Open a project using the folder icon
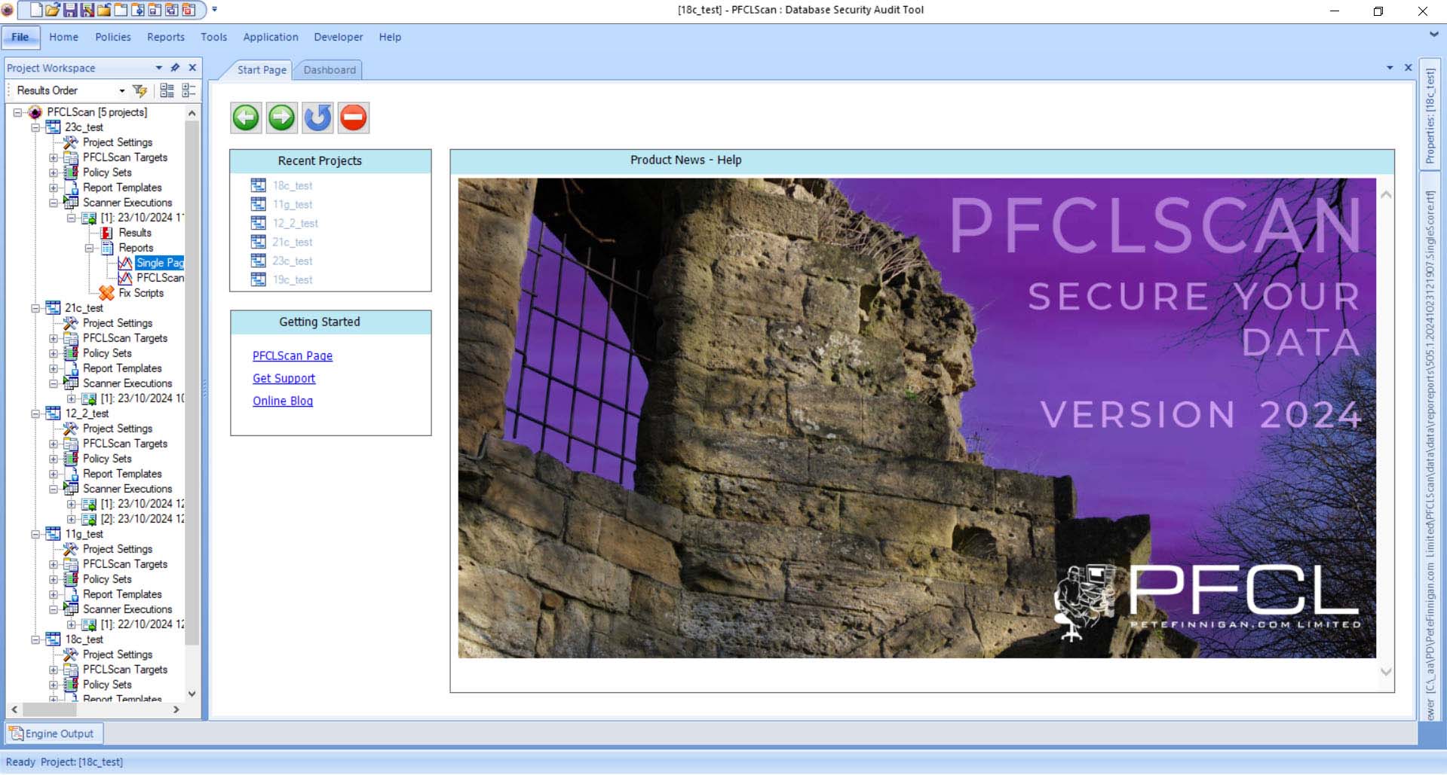This screenshot has height=775, width=1447. [x=53, y=10]
